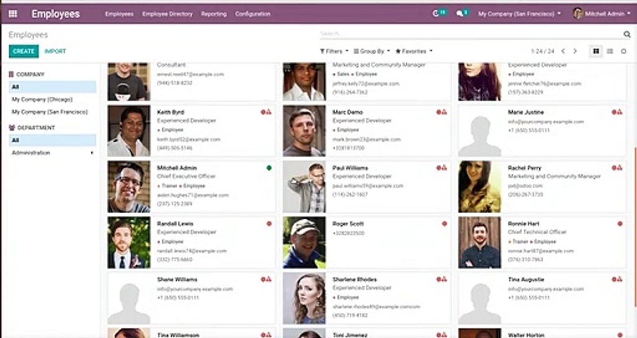
Task: Open Keith Byrd's photo thumbnail
Action: pyautogui.click(x=129, y=131)
